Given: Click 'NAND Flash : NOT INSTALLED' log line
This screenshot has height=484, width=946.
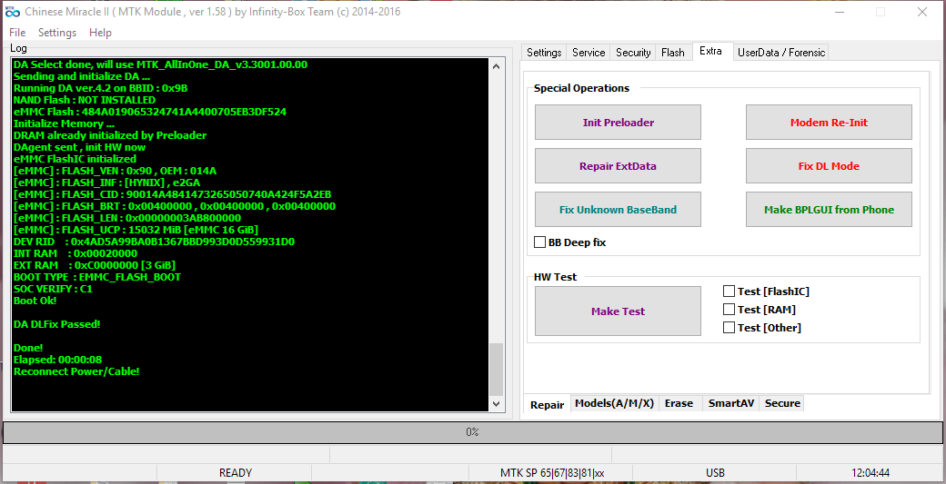Looking at the screenshot, I should pyautogui.click(x=84, y=100).
